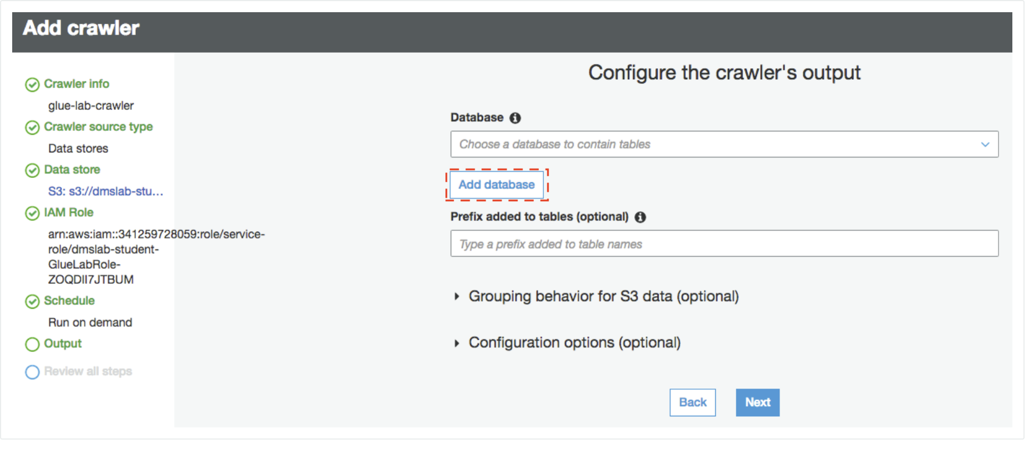Open the S3 data store path link
Viewport: 1029px width, 449px height.
pos(105,192)
